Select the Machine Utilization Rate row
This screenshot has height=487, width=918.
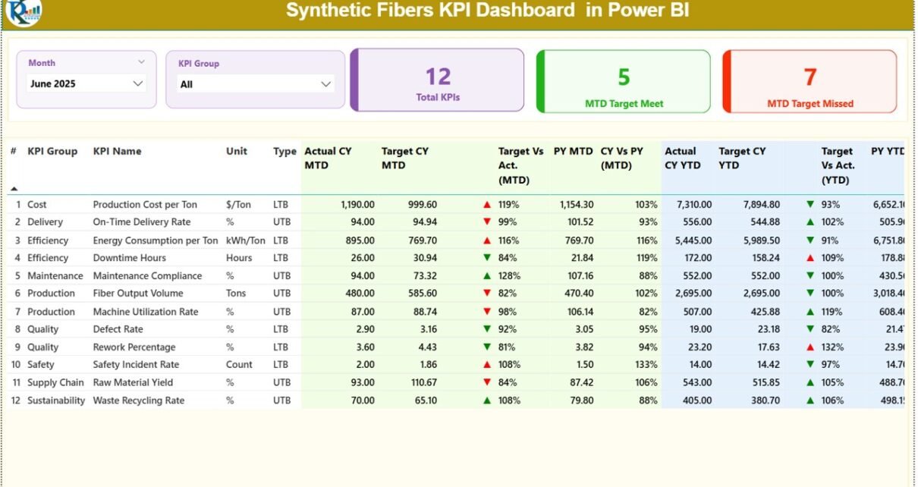[x=146, y=312]
